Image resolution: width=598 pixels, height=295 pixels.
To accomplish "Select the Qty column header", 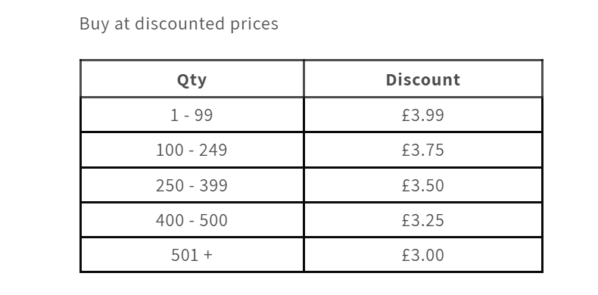I will (192, 79).
